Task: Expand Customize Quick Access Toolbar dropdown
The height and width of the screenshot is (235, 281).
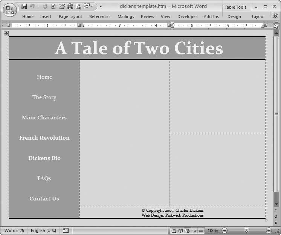Action: point(101,6)
